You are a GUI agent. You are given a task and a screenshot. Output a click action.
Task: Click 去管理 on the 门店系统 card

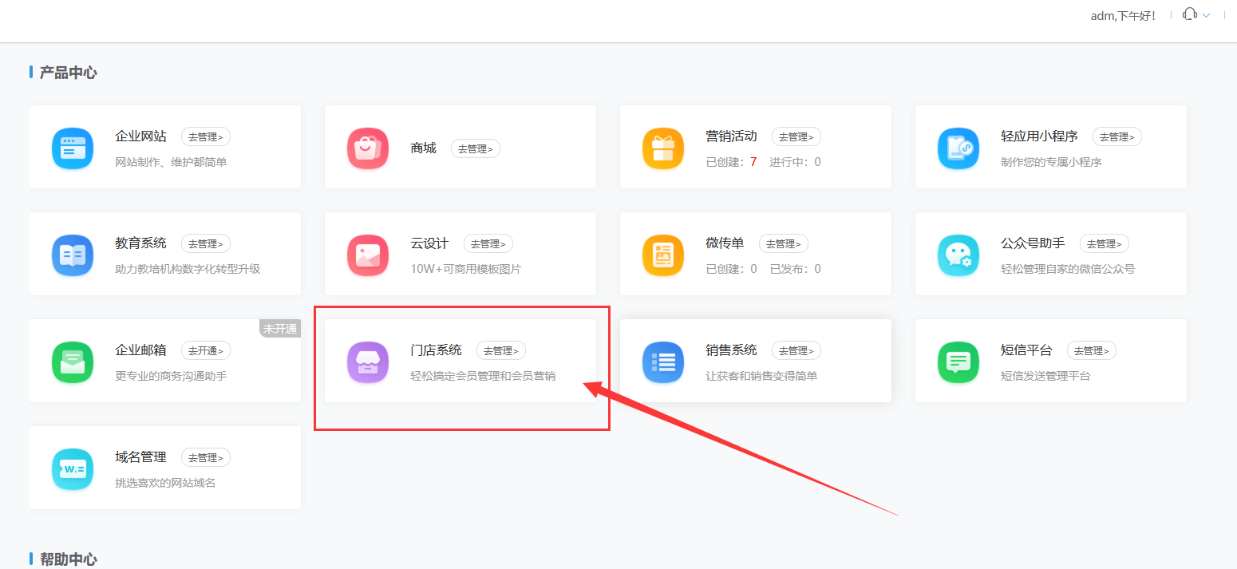click(501, 350)
